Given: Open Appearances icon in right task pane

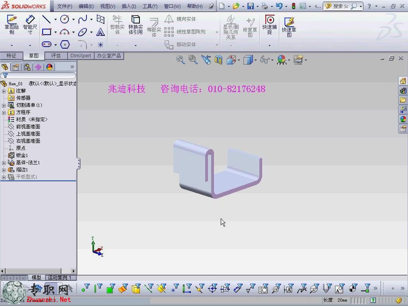Looking at the screenshot, I should [403, 119].
